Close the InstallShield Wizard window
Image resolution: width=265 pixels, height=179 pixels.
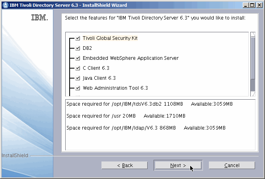(259, 5)
